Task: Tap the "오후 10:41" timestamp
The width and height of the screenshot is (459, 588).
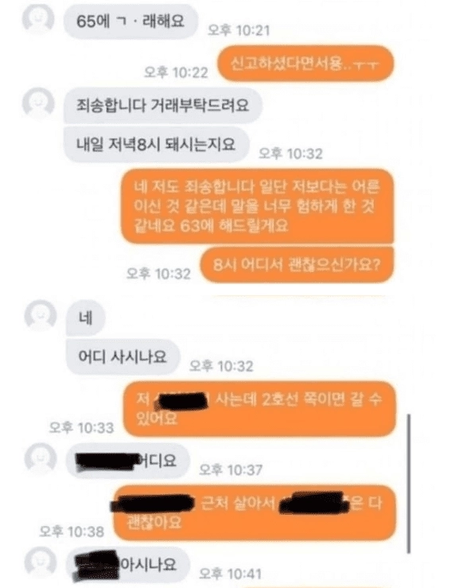Action: 231,574
